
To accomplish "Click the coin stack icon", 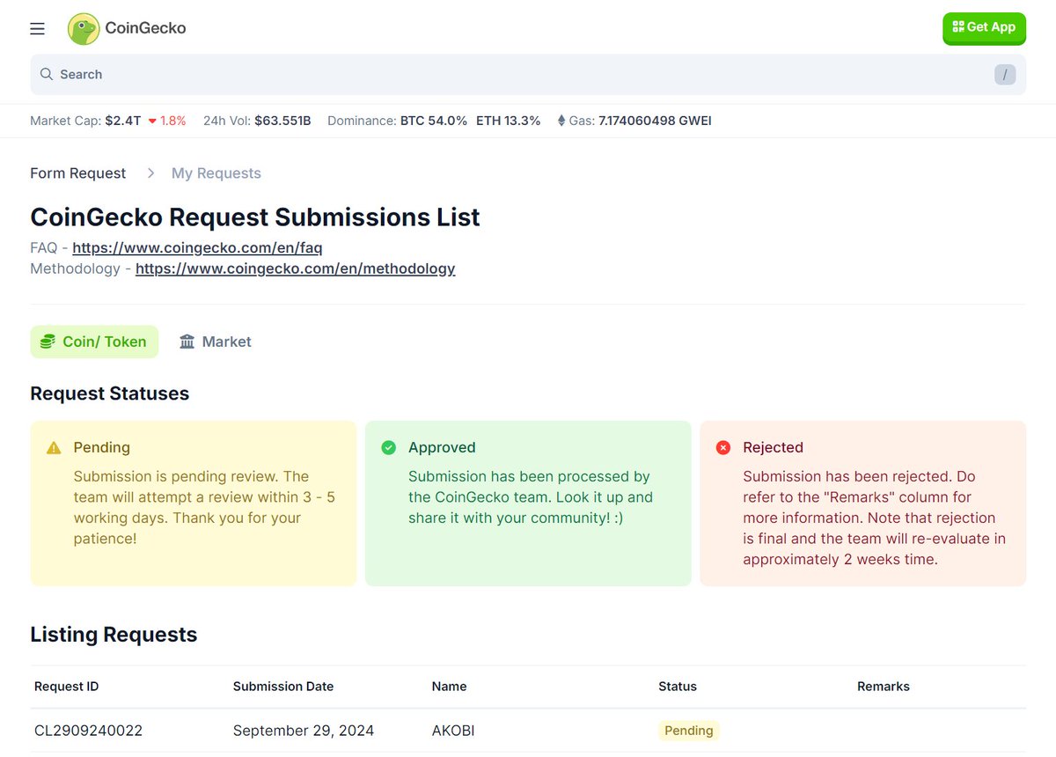I will click(48, 342).
